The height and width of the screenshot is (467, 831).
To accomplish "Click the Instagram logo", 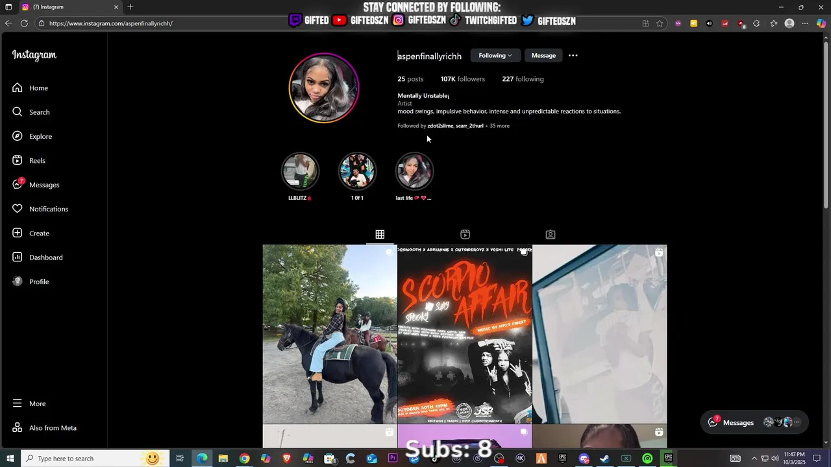I will [x=34, y=55].
